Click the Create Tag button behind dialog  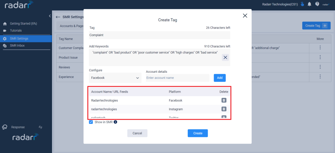click(x=316, y=25)
